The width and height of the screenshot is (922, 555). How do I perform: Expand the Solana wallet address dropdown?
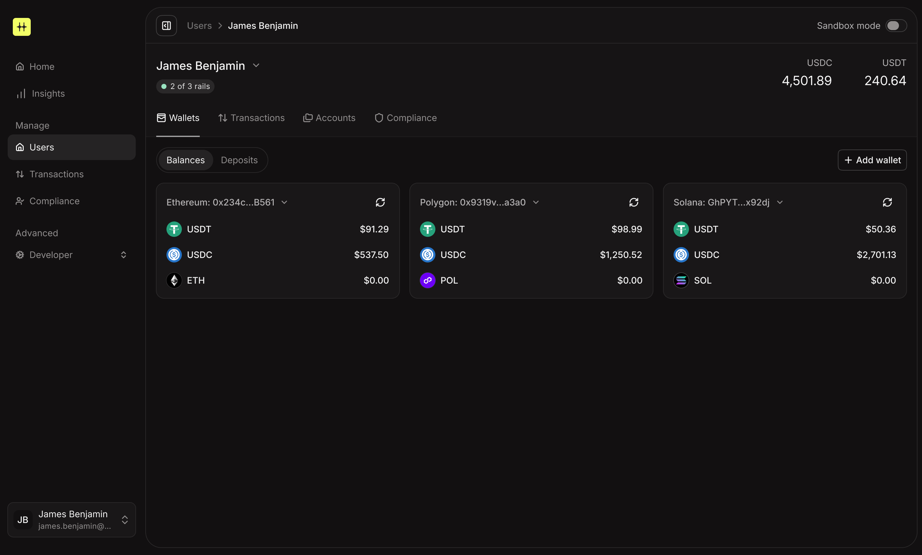tap(780, 202)
